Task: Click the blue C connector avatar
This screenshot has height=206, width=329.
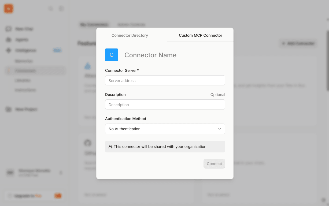Action: point(112,55)
